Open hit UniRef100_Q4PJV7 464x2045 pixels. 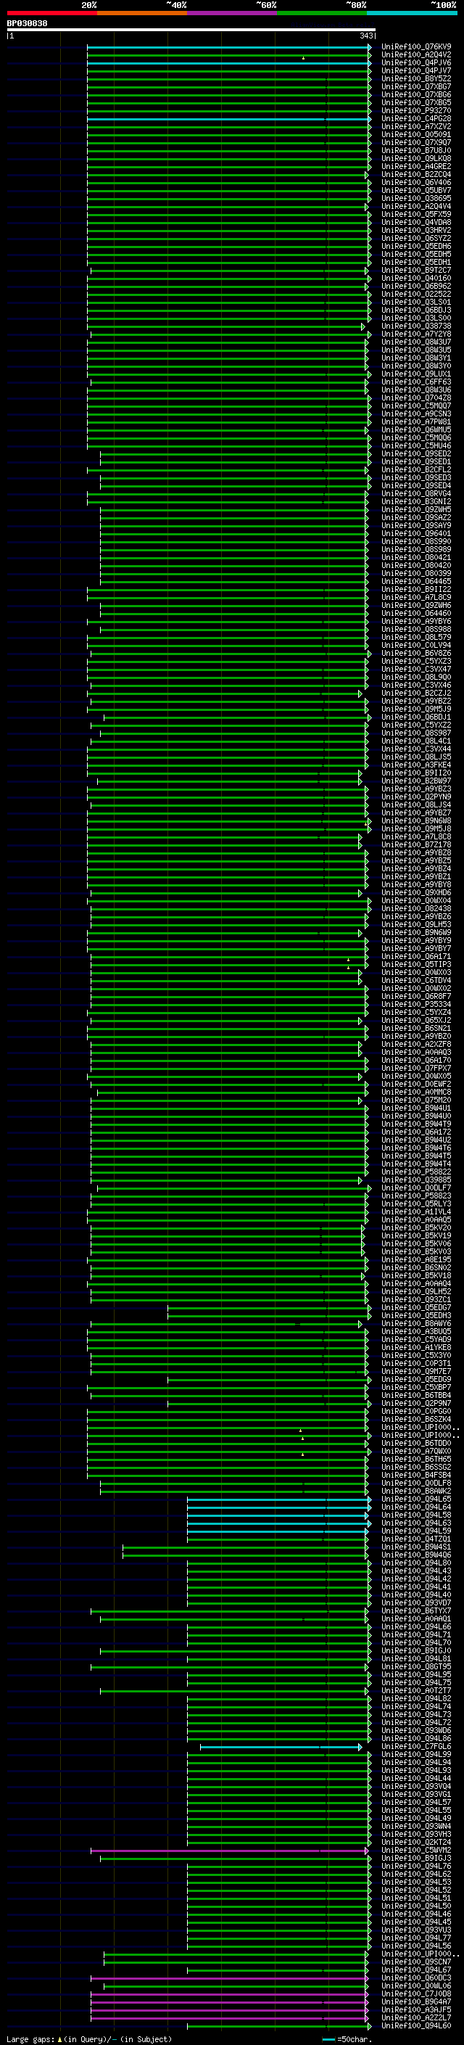click(416, 70)
